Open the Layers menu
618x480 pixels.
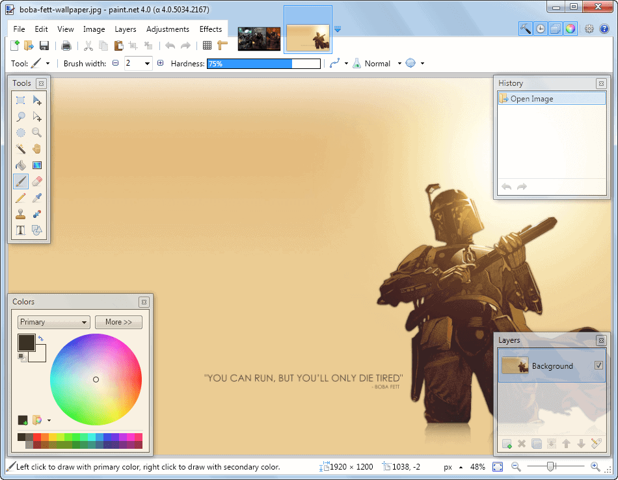coord(126,29)
